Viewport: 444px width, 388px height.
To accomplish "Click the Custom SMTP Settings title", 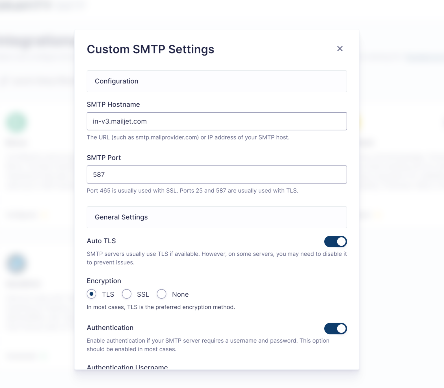I will pos(150,49).
